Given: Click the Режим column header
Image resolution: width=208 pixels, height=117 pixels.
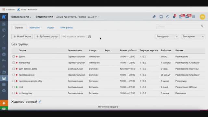Looking at the screenshot, I should coord(179,51).
